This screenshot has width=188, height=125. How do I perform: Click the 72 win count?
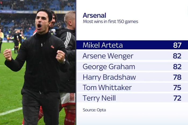177,98
